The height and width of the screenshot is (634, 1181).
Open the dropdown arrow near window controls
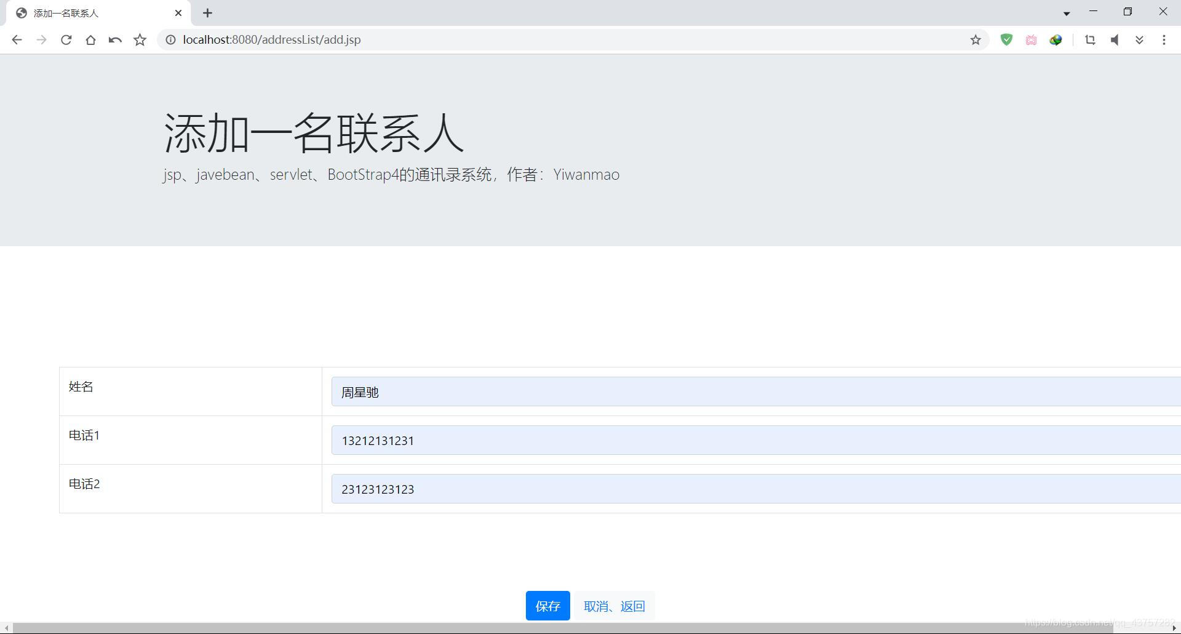tap(1066, 12)
